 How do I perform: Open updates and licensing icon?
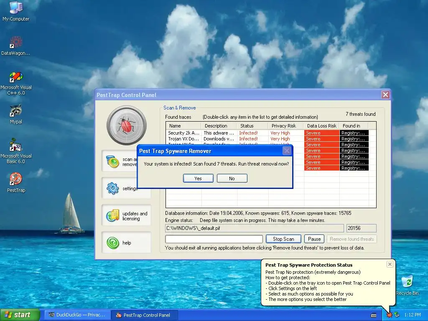[112, 216]
